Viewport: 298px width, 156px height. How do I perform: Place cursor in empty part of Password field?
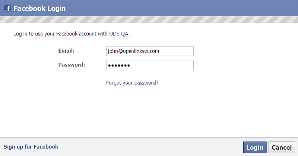tap(162, 65)
